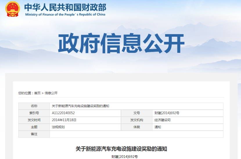The height and width of the screenshot is (159, 241).
Task: Click the bold article title heading
Action: (x=121, y=149)
